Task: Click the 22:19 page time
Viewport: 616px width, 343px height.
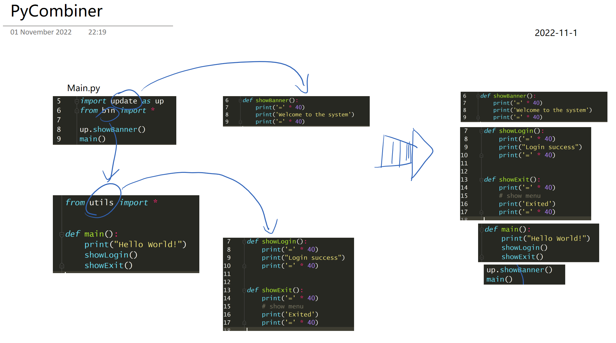Action: point(97,32)
